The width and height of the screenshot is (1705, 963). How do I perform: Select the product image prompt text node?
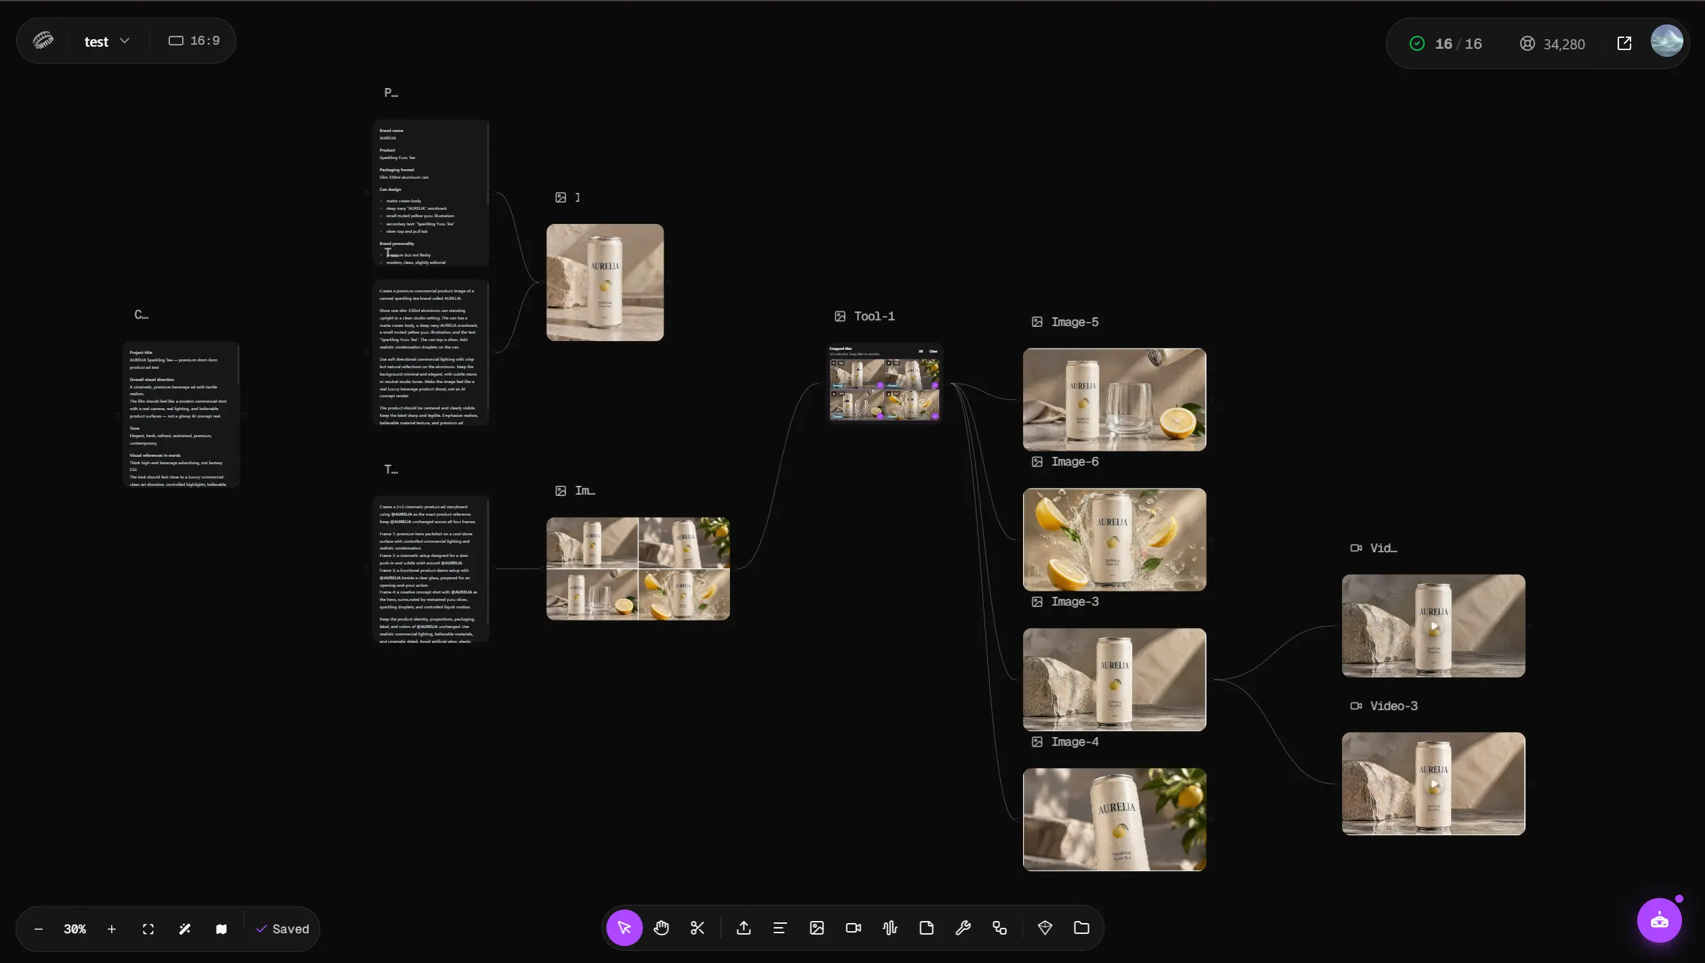pyautogui.click(x=431, y=353)
